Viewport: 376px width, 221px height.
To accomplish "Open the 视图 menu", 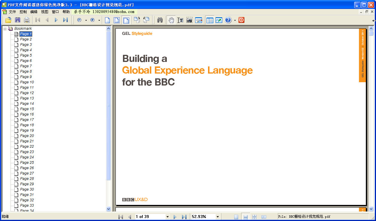I will coord(44,12).
